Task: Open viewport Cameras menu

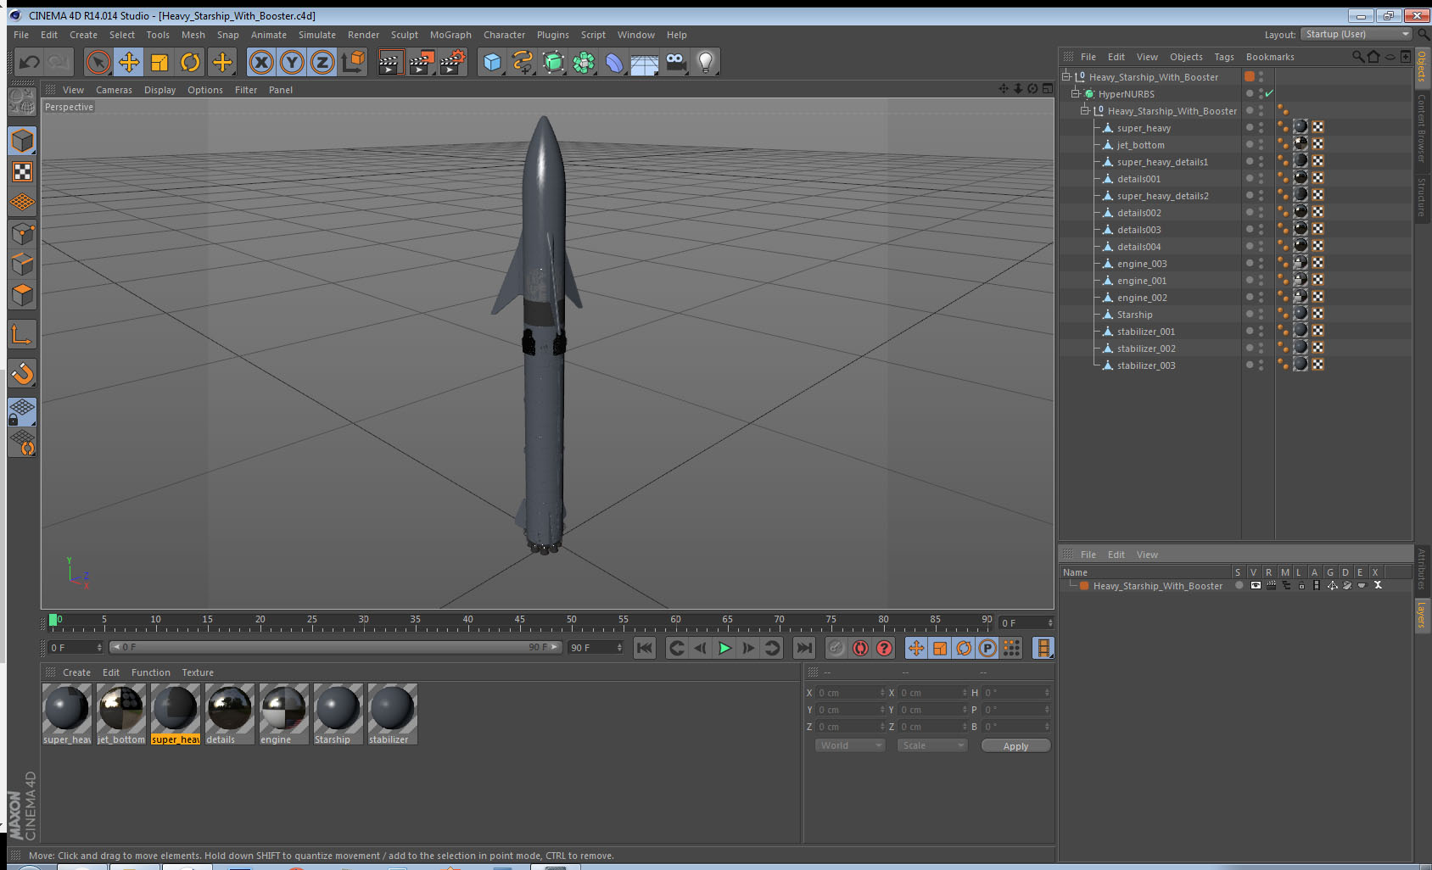Action: tap(114, 90)
